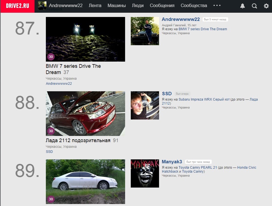
Task: Open the settings gear icon
Action: 266,6
